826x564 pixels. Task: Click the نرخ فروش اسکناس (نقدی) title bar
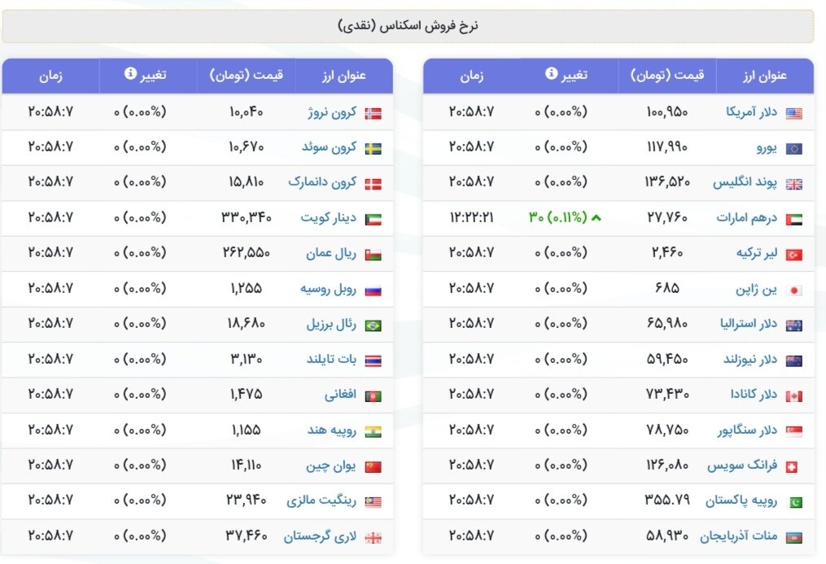click(413, 24)
